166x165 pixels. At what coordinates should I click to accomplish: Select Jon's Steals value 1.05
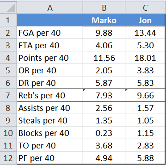coord(145,120)
